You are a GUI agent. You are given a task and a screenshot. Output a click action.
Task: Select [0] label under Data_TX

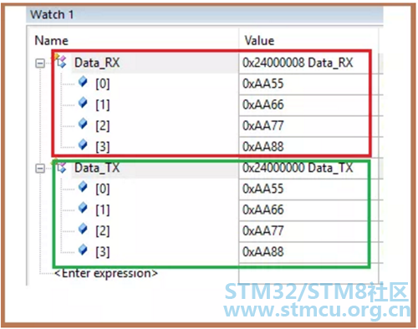(103, 189)
